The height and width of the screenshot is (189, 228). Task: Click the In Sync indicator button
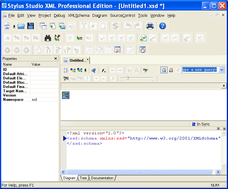(x=201, y=124)
